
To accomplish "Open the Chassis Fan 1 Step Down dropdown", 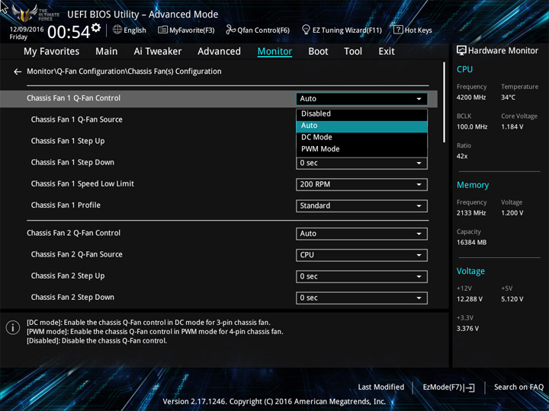I will click(361, 163).
